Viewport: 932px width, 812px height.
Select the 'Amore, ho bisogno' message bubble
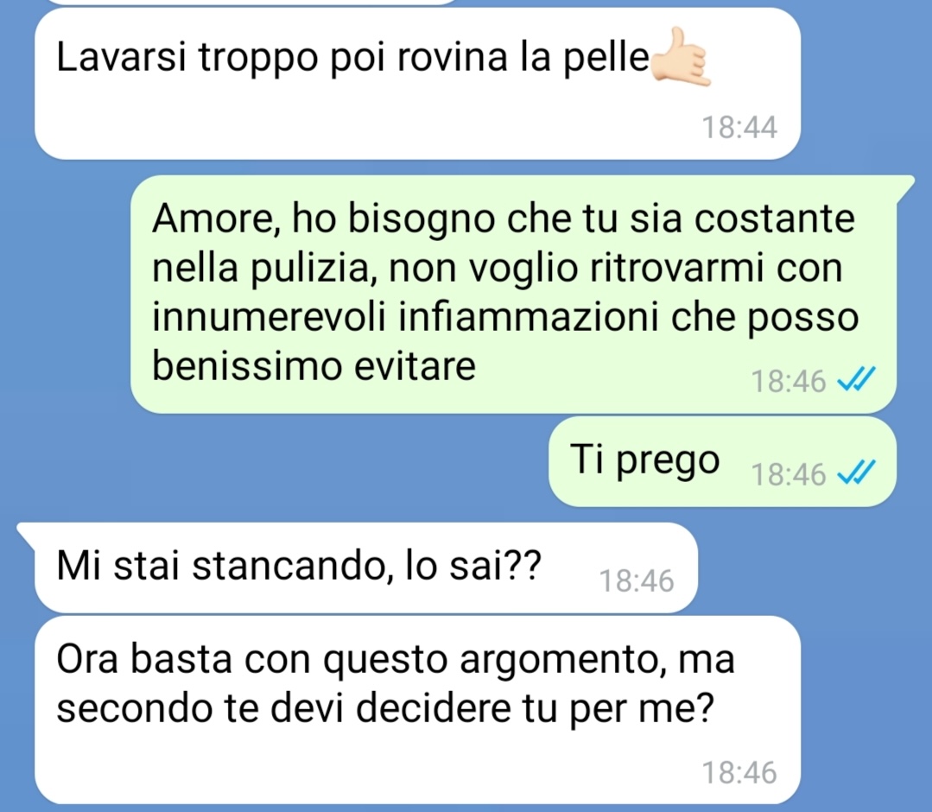[513, 295]
